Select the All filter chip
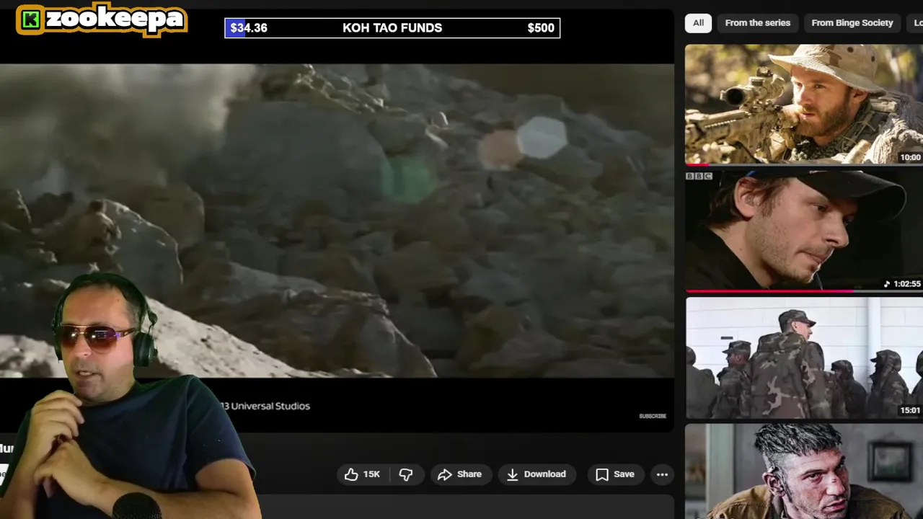923x519 pixels. [698, 23]
